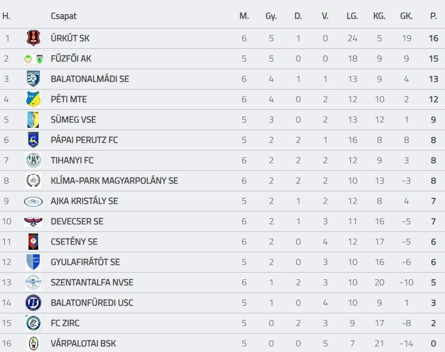
Task: Click the Ajka Kristály SE oval logo
Action: [x=33, y=201]
